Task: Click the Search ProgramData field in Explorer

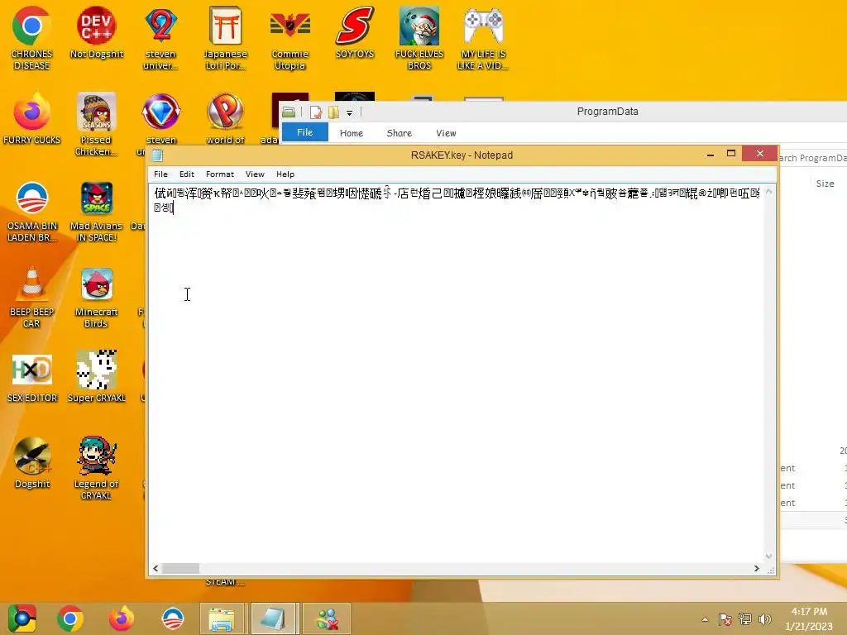Action: [x=812, y=158]
